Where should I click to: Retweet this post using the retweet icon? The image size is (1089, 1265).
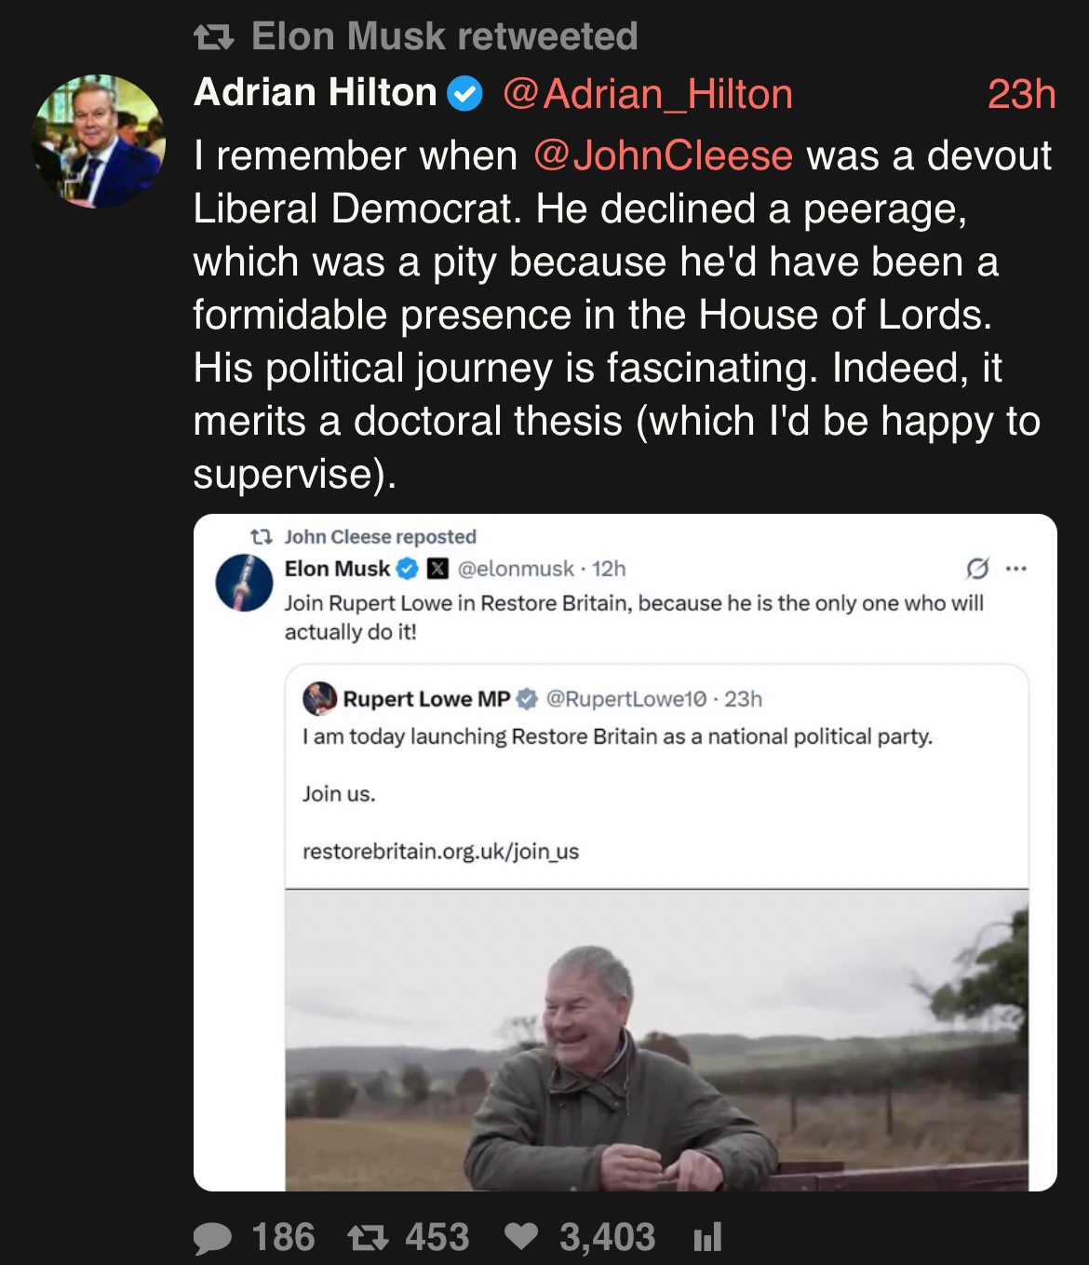click(x=368, y=1238)
